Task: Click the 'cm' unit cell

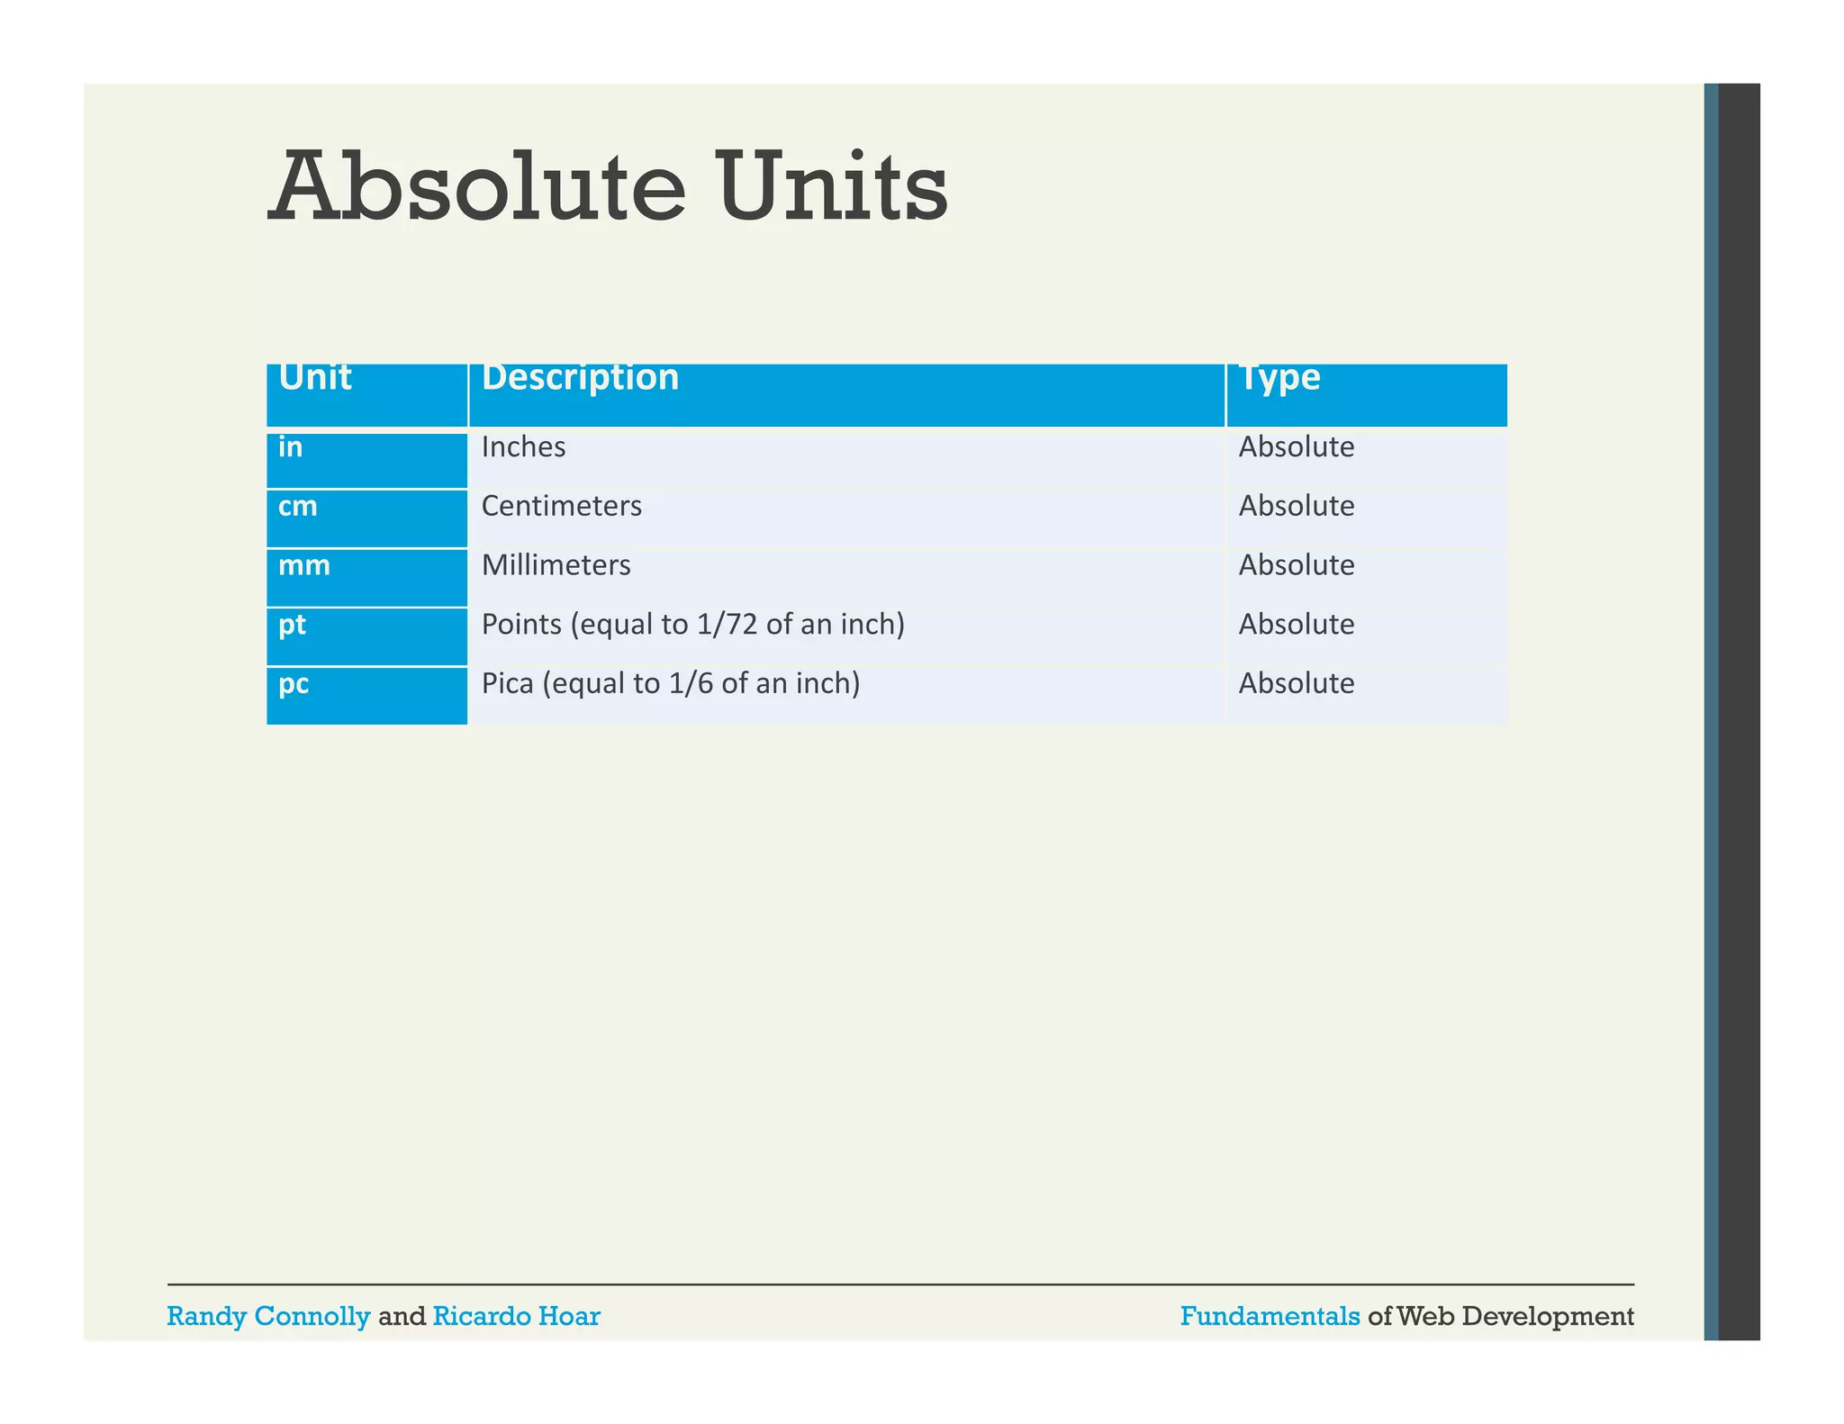Action: (x=367, y=518)
